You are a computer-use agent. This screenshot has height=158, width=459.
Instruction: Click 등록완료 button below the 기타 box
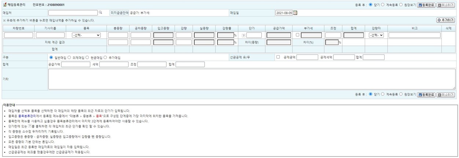tap(426, 94)
